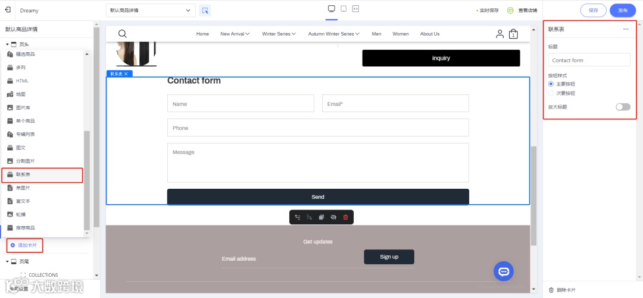Choose 专辑列表 collection list card
This screenshot has width=643, height=298.
pyautogui.click(x=43, y=135)
